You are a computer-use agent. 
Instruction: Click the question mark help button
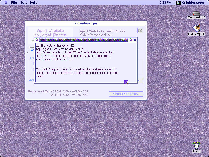point(140,31)
